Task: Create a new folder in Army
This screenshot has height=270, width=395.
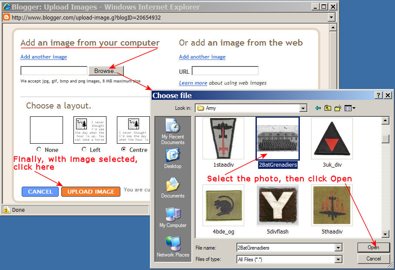Action: pos(338,108)
